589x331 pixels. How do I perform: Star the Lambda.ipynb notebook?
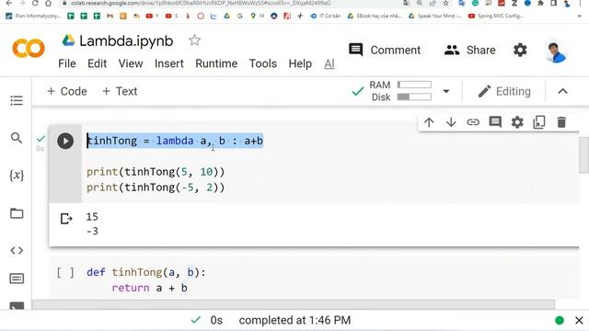(194, 40)
